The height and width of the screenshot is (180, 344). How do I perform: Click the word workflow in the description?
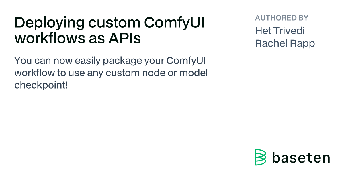pos(34,73)
